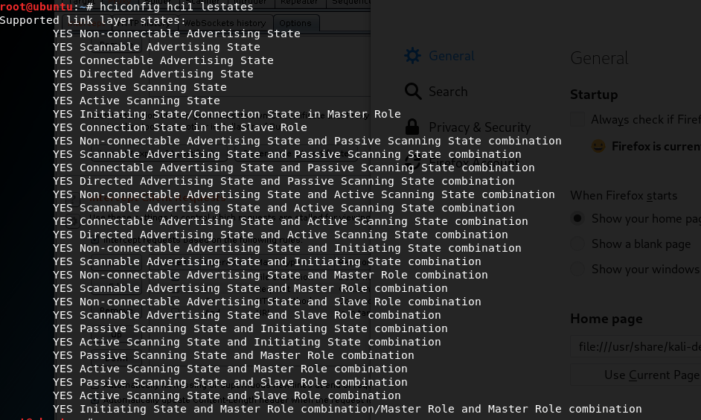Screen dimensions: 701x420
Task: Select the Show your home page option
Action: tap(577, 218)
